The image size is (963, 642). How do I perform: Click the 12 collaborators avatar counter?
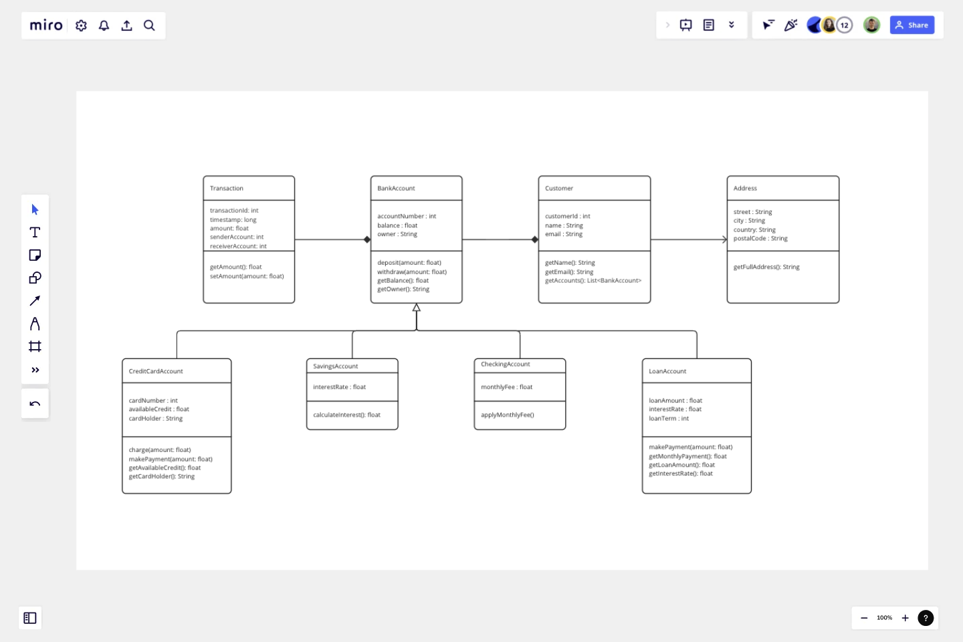(x=844, y=25)
